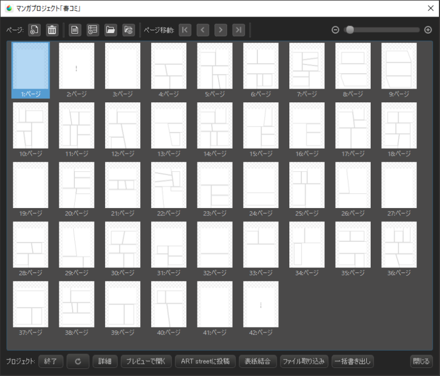
Task: Click プレビューで開く button
Action: [146, 361]
